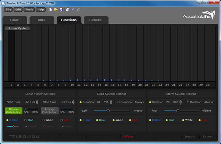Click the Lunar R-Blue intensity slider

tap(13, 126)
